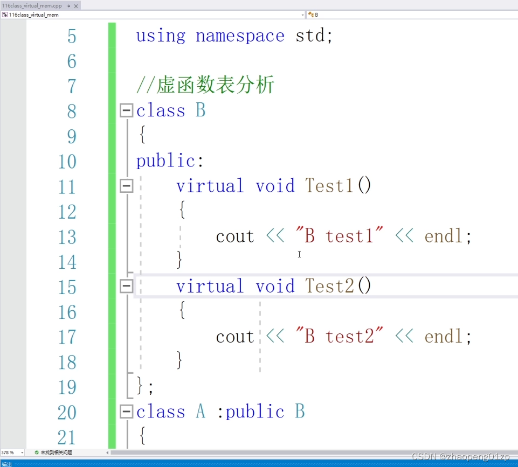The width and height of the screenshot is (518, 467).
Task: Open the navigation bar file scope dropdown
Action: click(303, 15)
